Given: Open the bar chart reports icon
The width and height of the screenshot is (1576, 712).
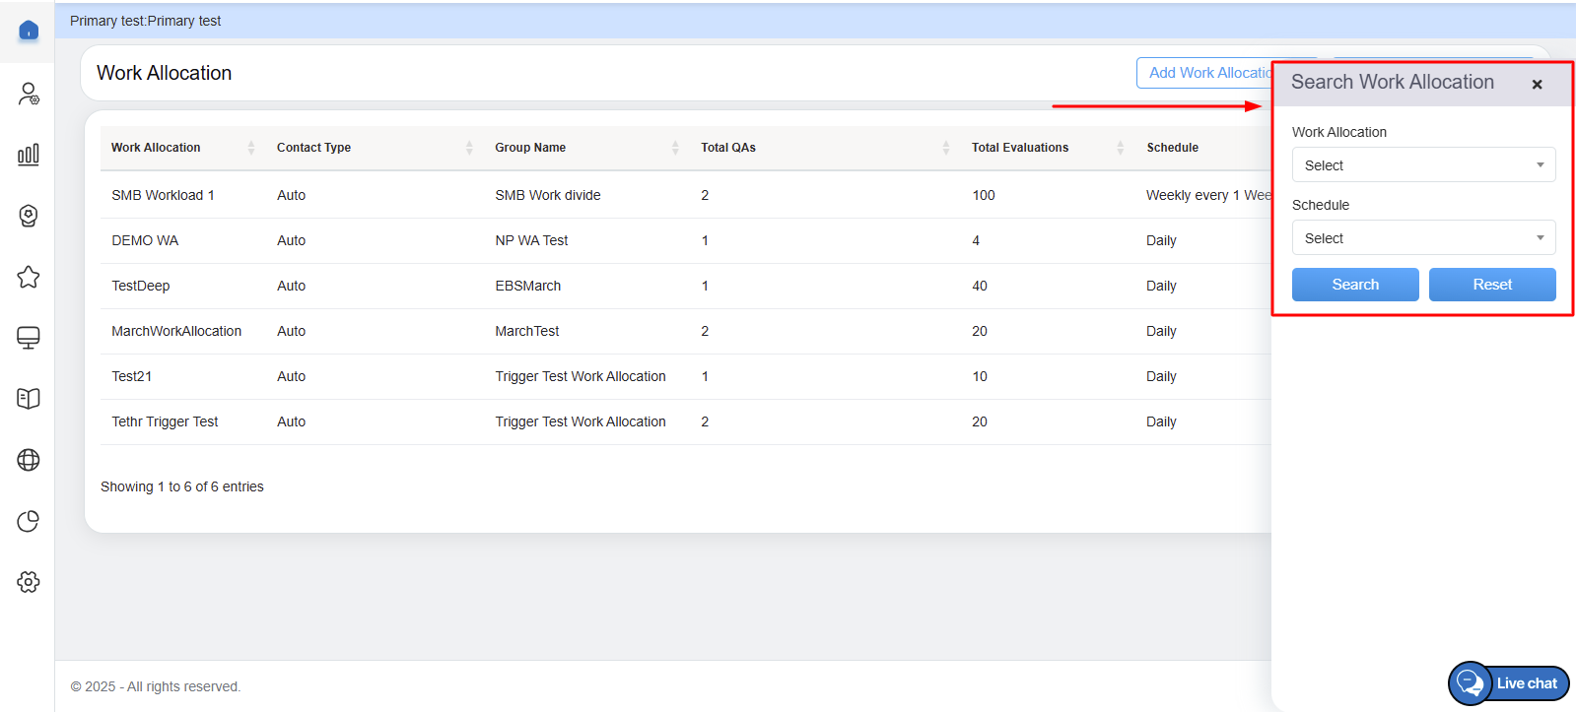Looking at the screenshot, I should (29, 155).
